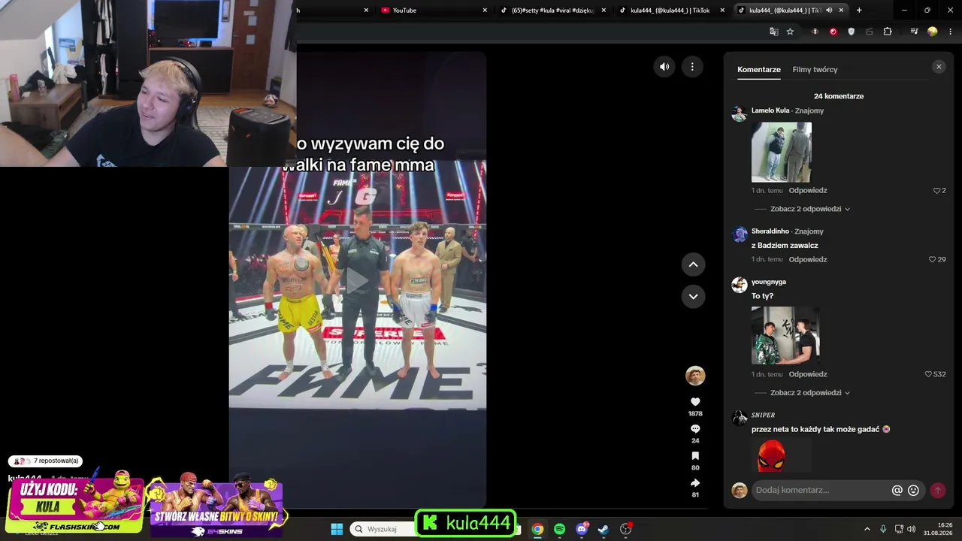Mute audio on the active TikTok browser tab
Screen dimensions: 962x541
coord(829,11)
